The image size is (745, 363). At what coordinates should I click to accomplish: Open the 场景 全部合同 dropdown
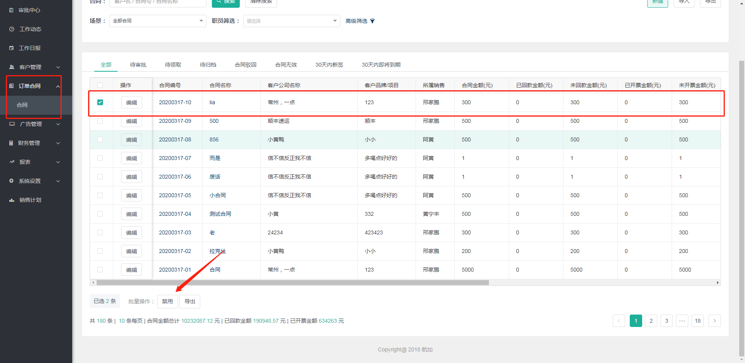[x=158, y=21]
